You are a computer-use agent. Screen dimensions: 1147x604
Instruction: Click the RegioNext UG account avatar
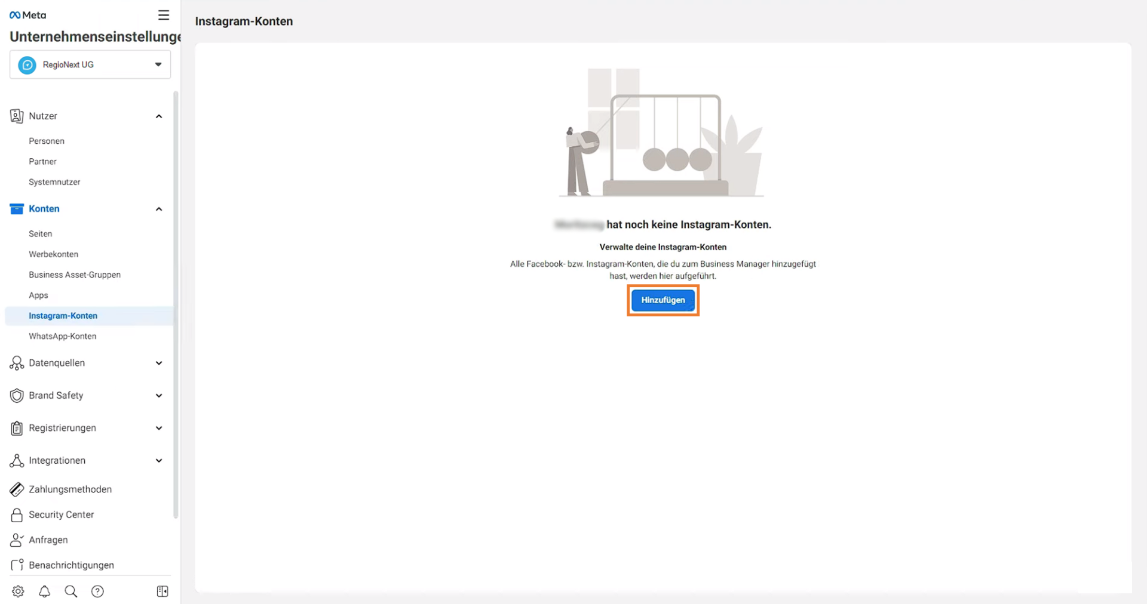point(27,64)
